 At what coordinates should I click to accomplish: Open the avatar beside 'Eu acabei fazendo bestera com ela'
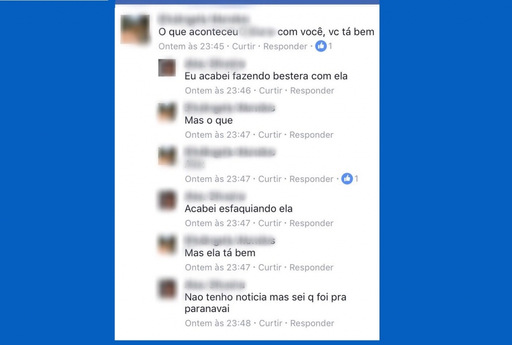click(167, 67)
